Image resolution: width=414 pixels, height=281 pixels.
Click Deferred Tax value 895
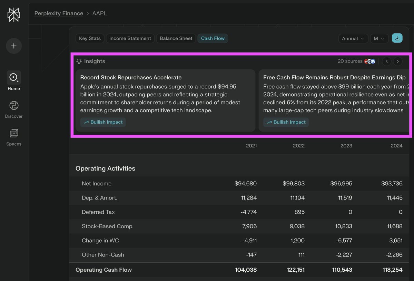tap(299, 212)
